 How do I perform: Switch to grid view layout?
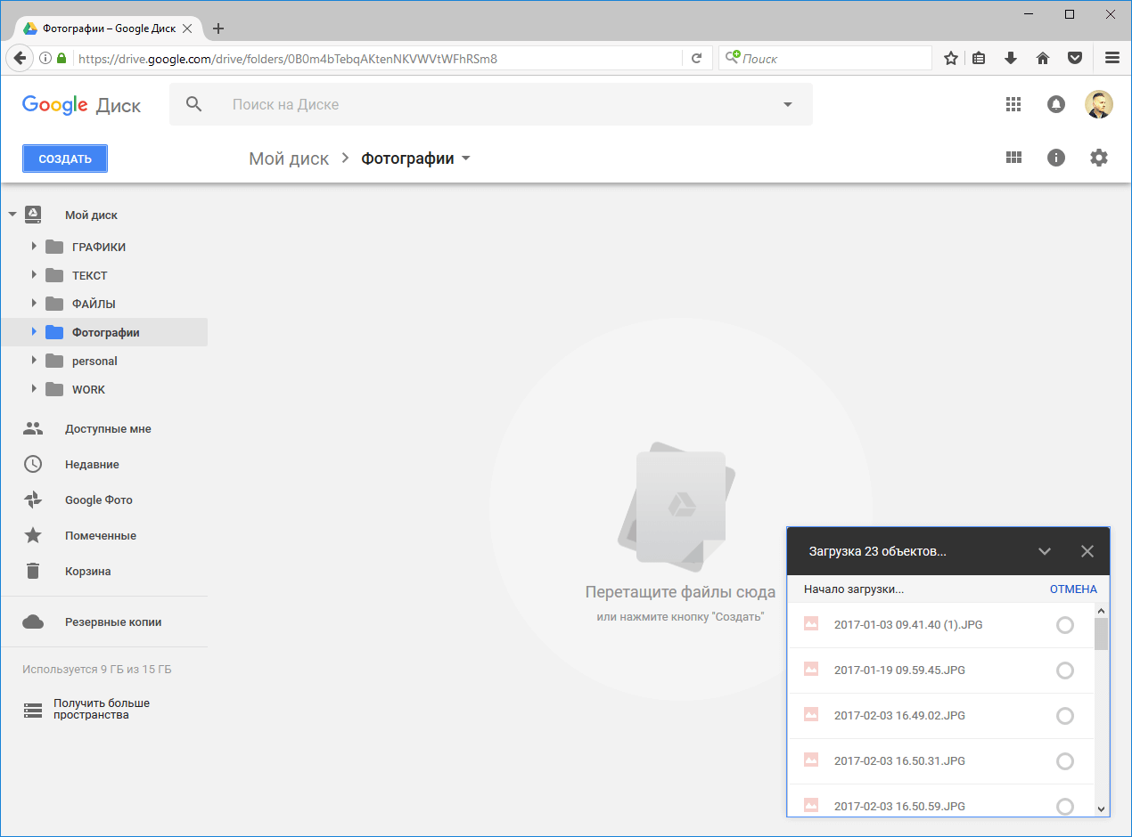point(1013,158)
